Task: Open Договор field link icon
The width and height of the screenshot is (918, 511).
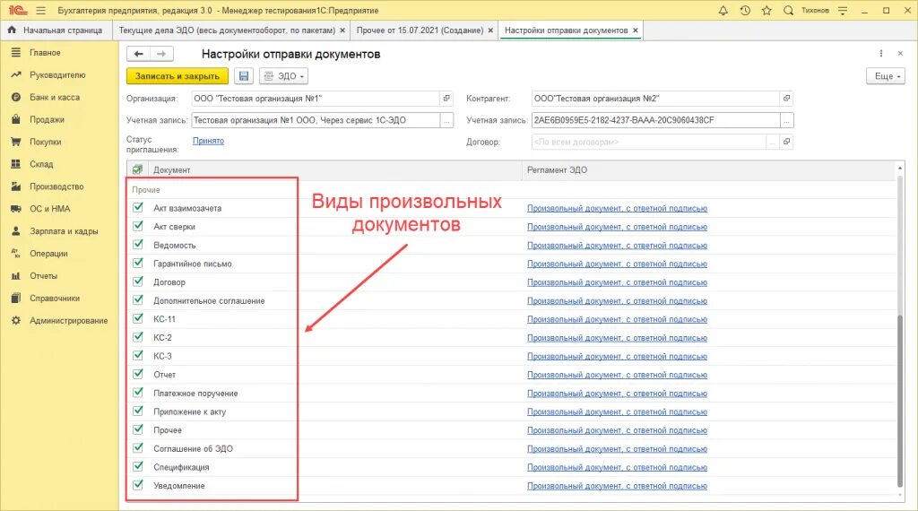Action: pyautogui.click(x=787, y=142)
